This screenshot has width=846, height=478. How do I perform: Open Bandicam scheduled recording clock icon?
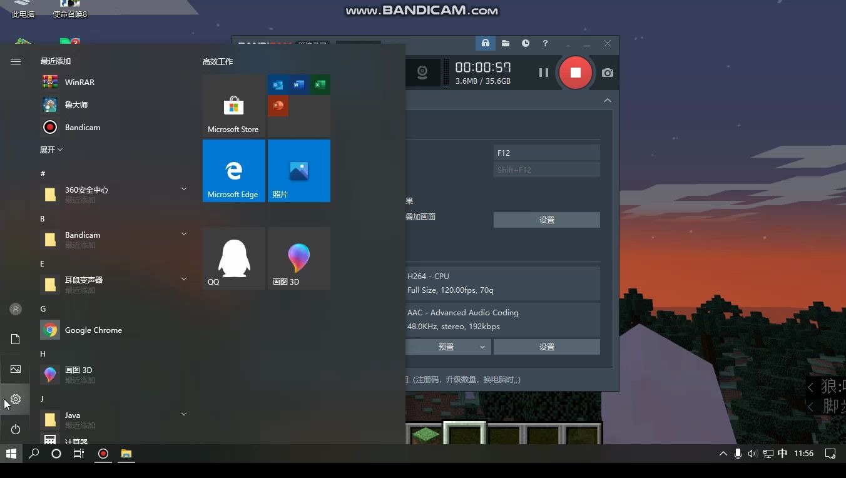point(526,43)
